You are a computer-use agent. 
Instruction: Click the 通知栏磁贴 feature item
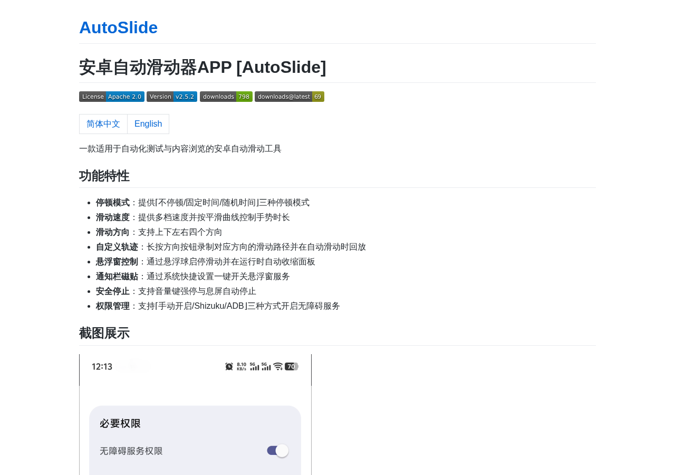193,277
